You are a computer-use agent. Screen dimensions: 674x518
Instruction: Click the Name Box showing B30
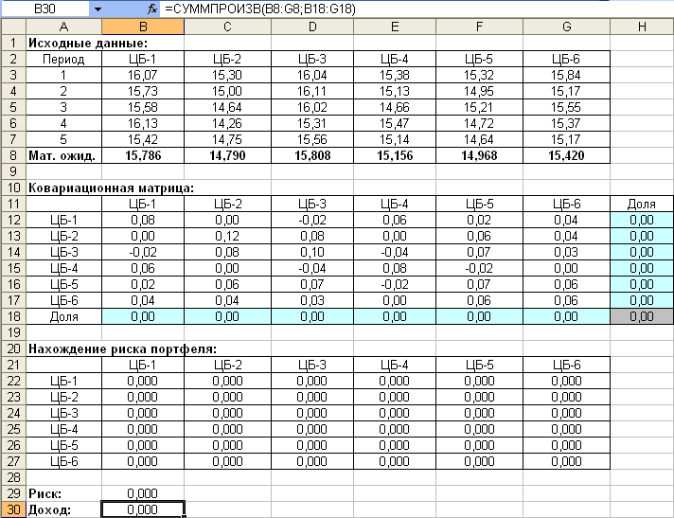click(45, 8)
